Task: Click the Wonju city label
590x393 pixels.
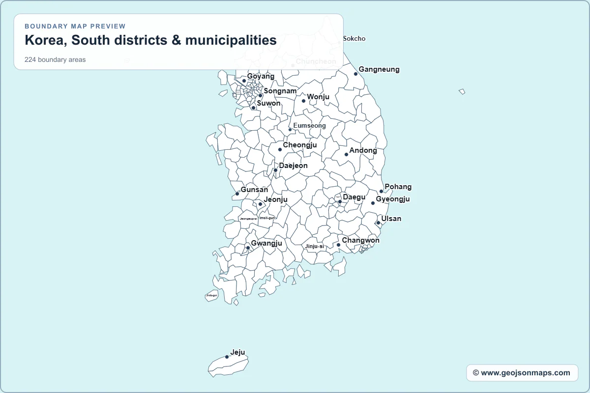Action: click(318, 97)
